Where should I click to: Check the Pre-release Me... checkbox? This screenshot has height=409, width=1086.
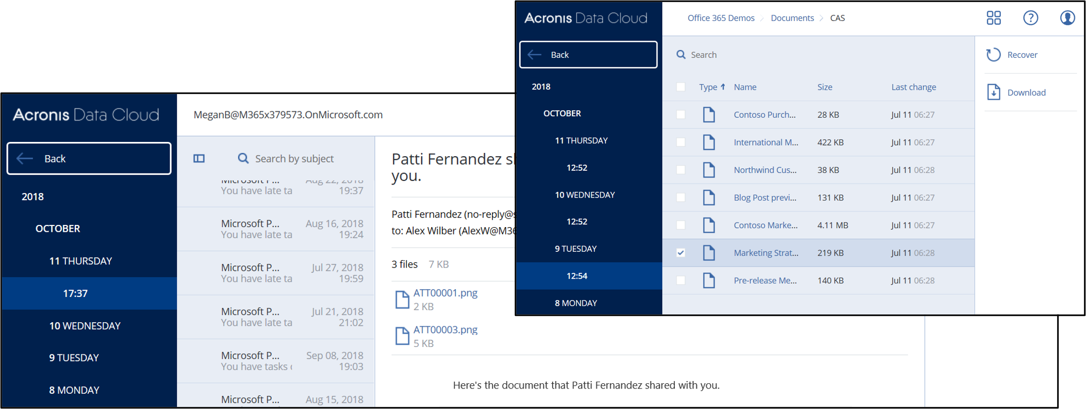pyautogui.click(x=681, y=280)
